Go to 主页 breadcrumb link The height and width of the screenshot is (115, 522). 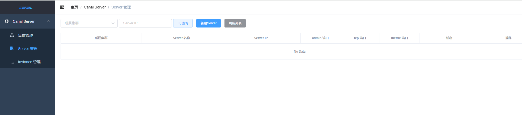click(74, 7)
